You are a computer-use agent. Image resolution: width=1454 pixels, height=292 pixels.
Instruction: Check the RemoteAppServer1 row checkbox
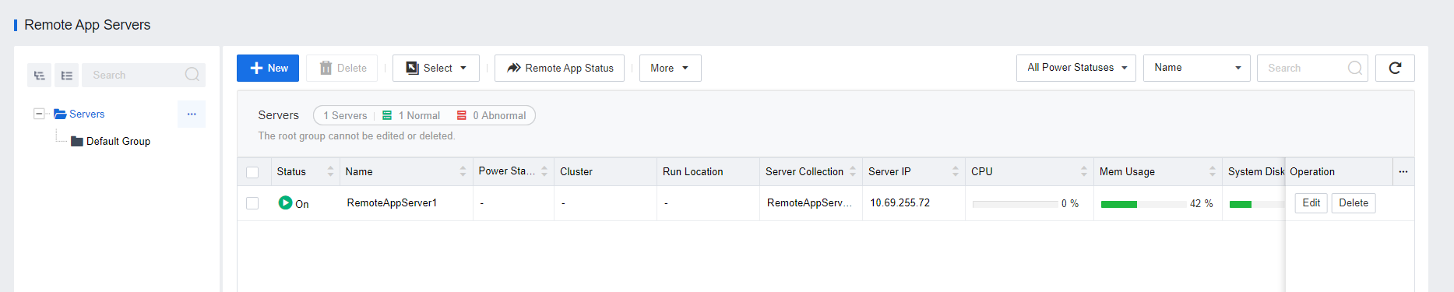coord(252,203)
